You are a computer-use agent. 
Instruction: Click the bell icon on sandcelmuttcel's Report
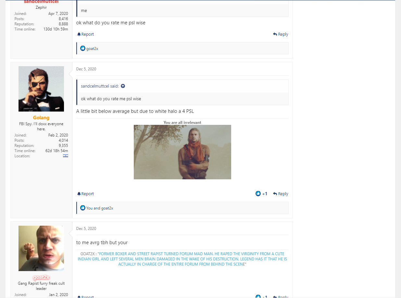(x=79, y=34)
